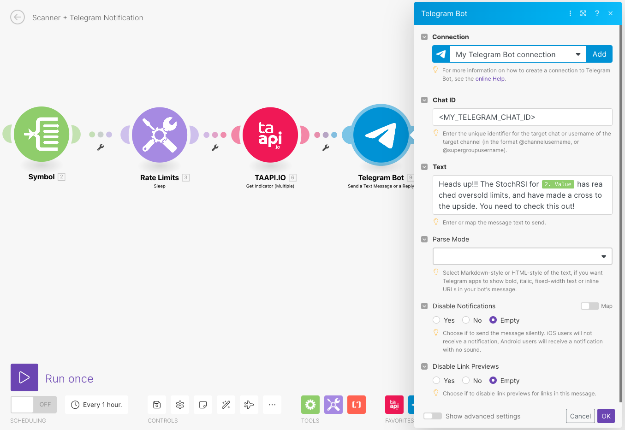Click the online Help link

(490, 78)
